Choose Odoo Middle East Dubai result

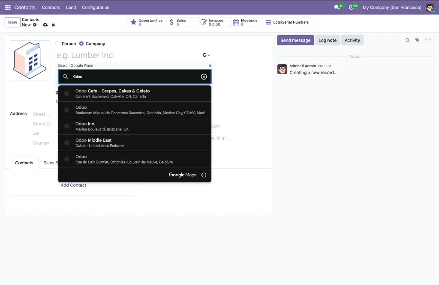135,143
